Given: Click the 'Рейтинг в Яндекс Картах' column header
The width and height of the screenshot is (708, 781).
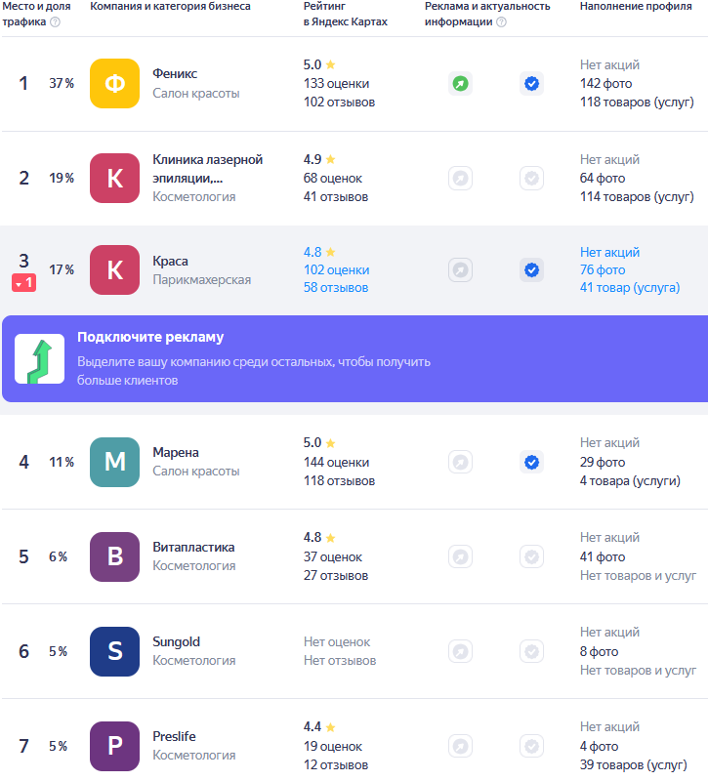Looking at the screenshot, I should tap(346, 14).
